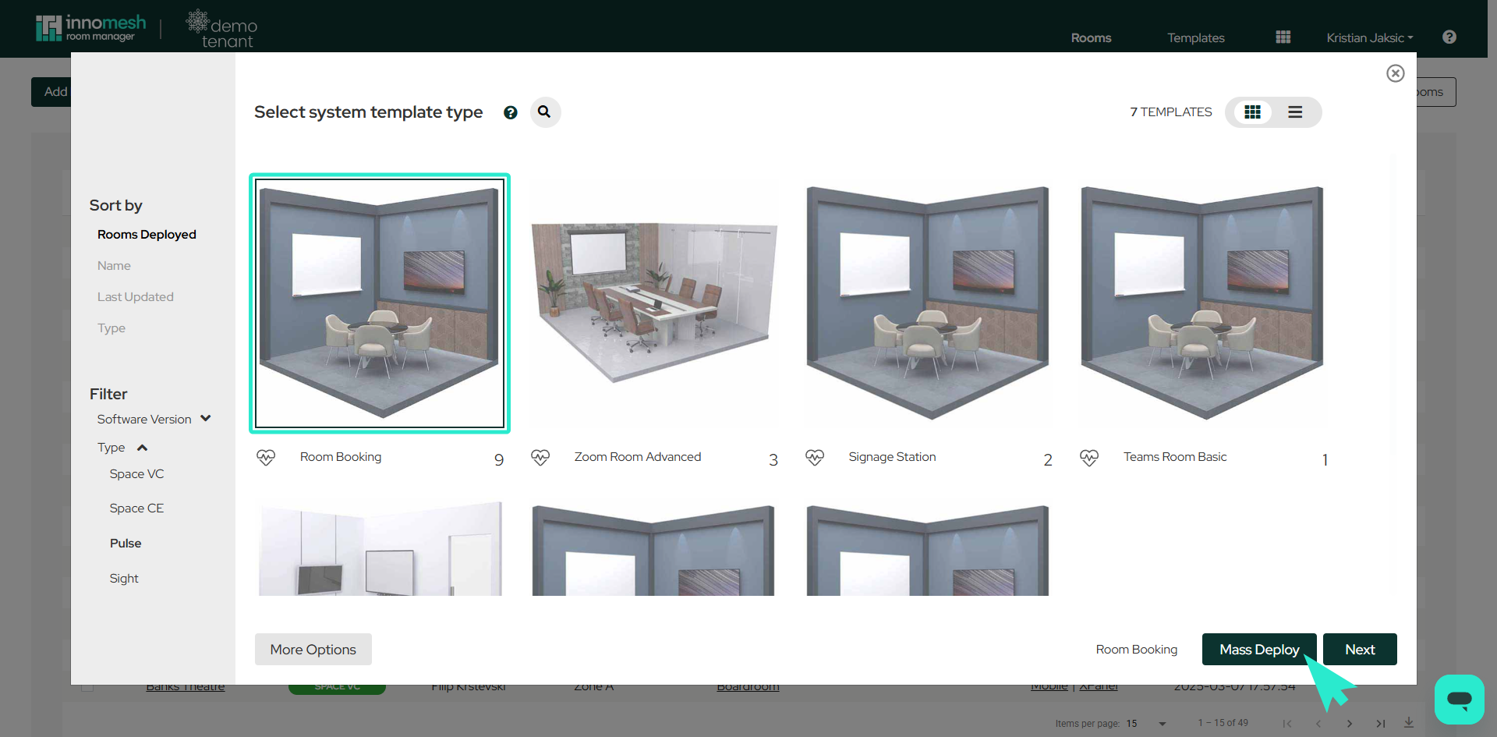The height and width of the screenshot is (737, 1497).
Task: Open the Kristian Jaksic user menu
Action: (x=1370, y=37)
